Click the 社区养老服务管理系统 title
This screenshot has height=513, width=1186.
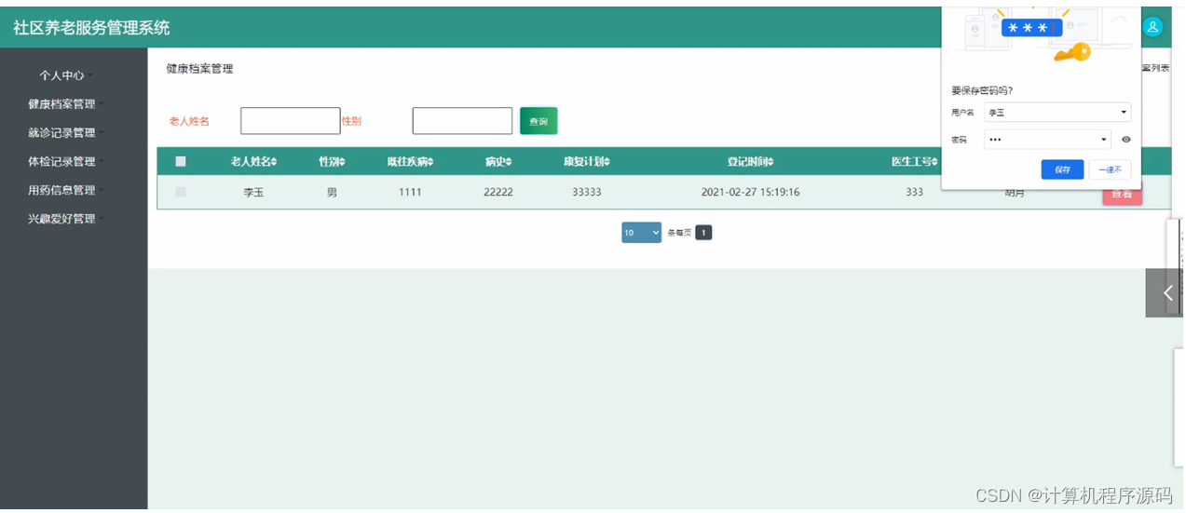(x=91, y=28)
